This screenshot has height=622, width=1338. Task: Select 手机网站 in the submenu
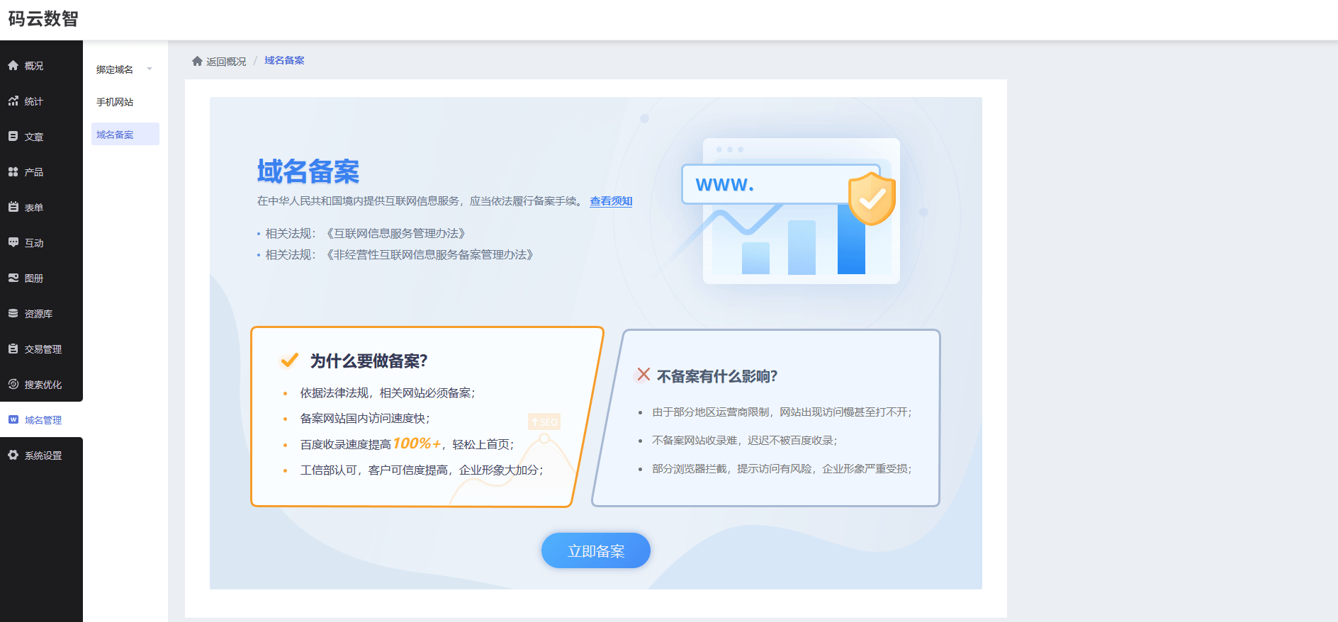click(x=115, y=102)
